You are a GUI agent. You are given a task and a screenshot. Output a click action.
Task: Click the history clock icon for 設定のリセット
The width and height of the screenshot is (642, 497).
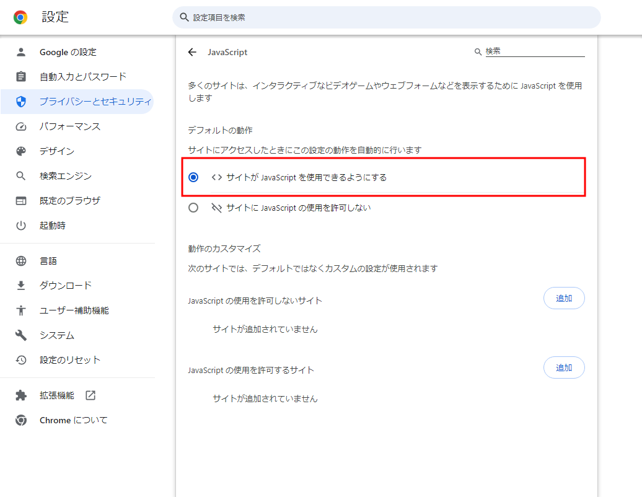pyautogui.click(x=21, y=360)
